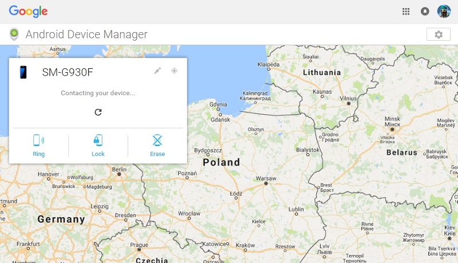Click the Germany label on map

click(61, 219)
